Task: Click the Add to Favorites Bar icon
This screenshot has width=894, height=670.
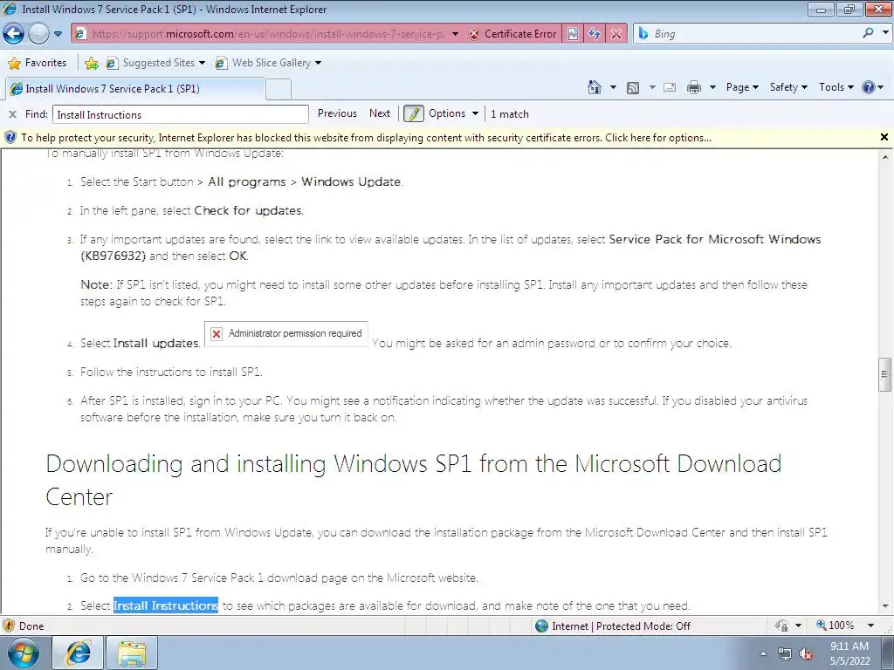Action: pyautogui.click(x=91, y=63)
